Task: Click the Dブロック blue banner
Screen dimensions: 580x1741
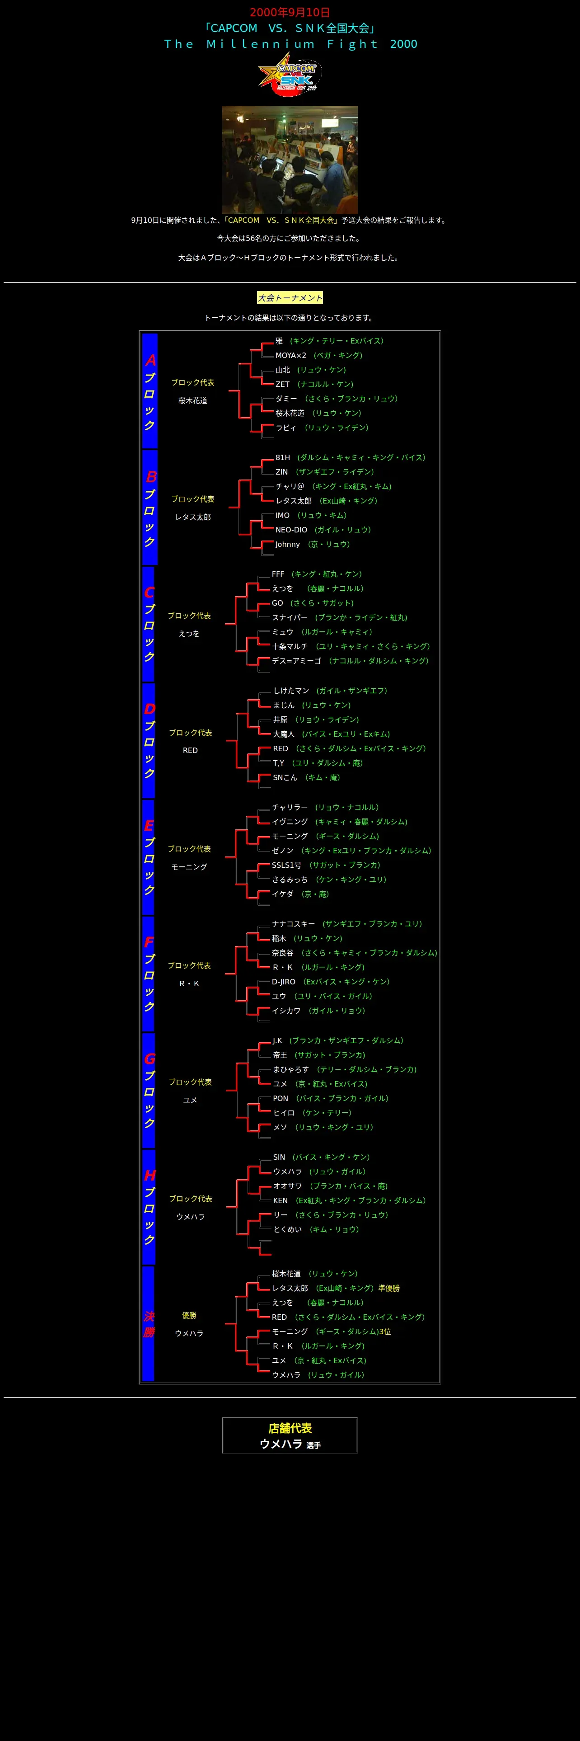Action: (149, 741)
